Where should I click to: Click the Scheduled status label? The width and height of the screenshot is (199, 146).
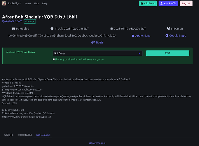22,29
